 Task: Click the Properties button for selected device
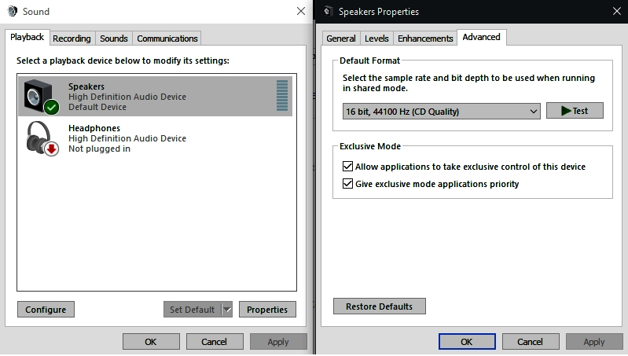click(267, 310)
